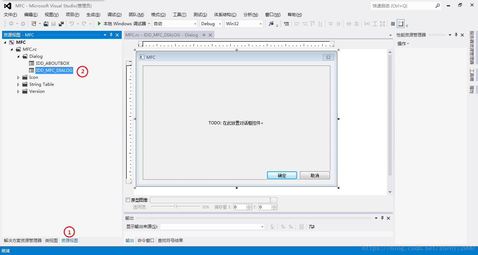Click the Center Horizontal icon
This screenshot has width=478, height=255.
[338, 24]
